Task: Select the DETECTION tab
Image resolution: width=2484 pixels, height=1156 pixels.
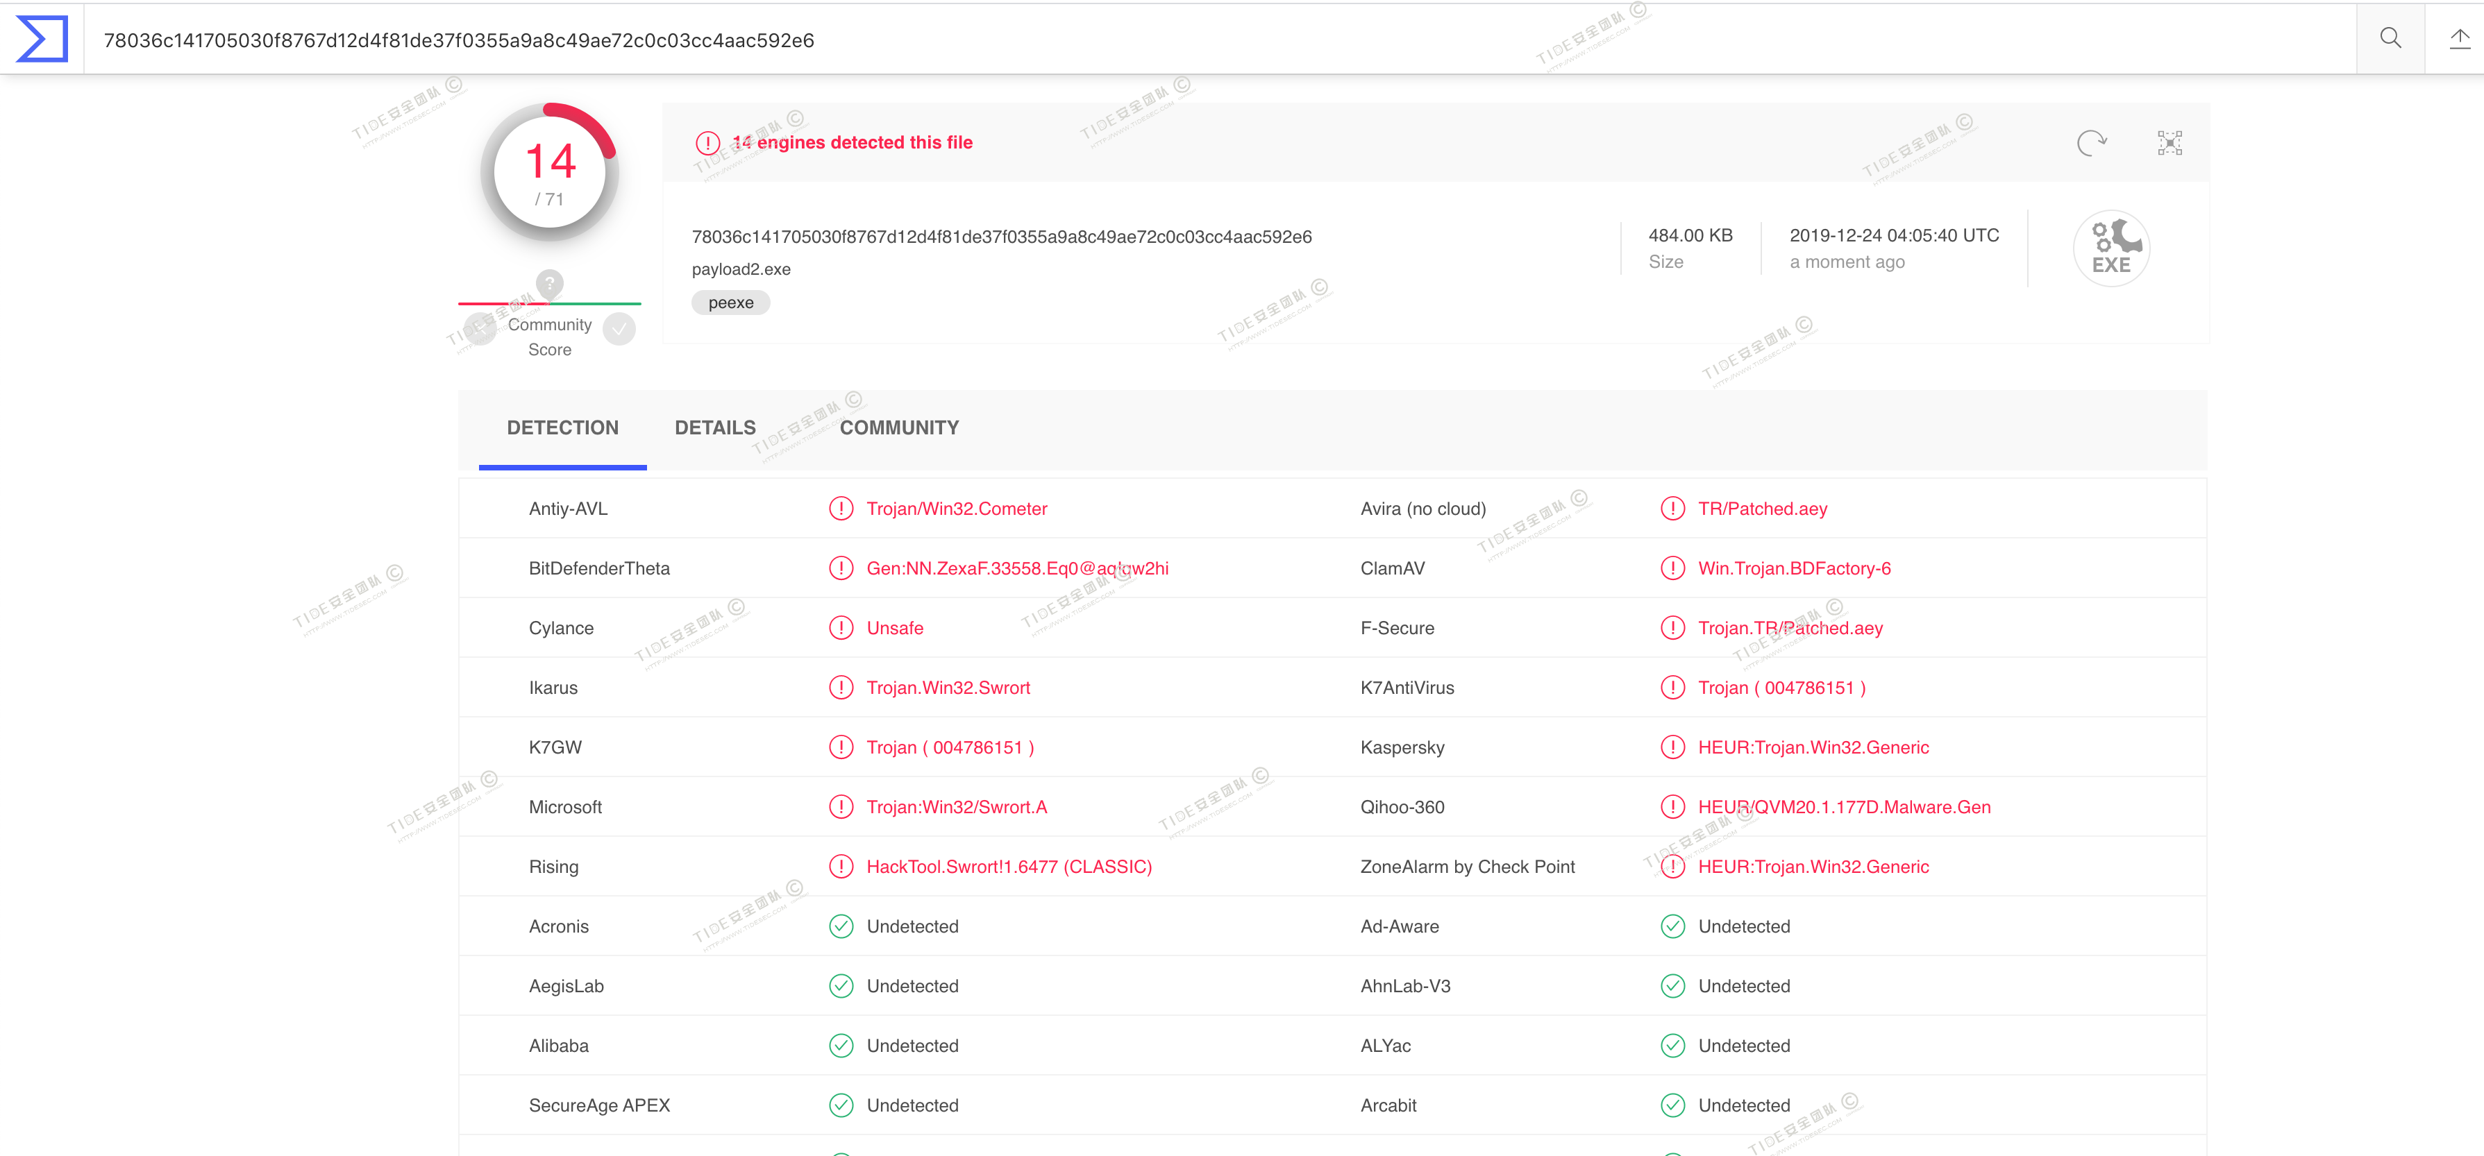Action: (562, 427)
